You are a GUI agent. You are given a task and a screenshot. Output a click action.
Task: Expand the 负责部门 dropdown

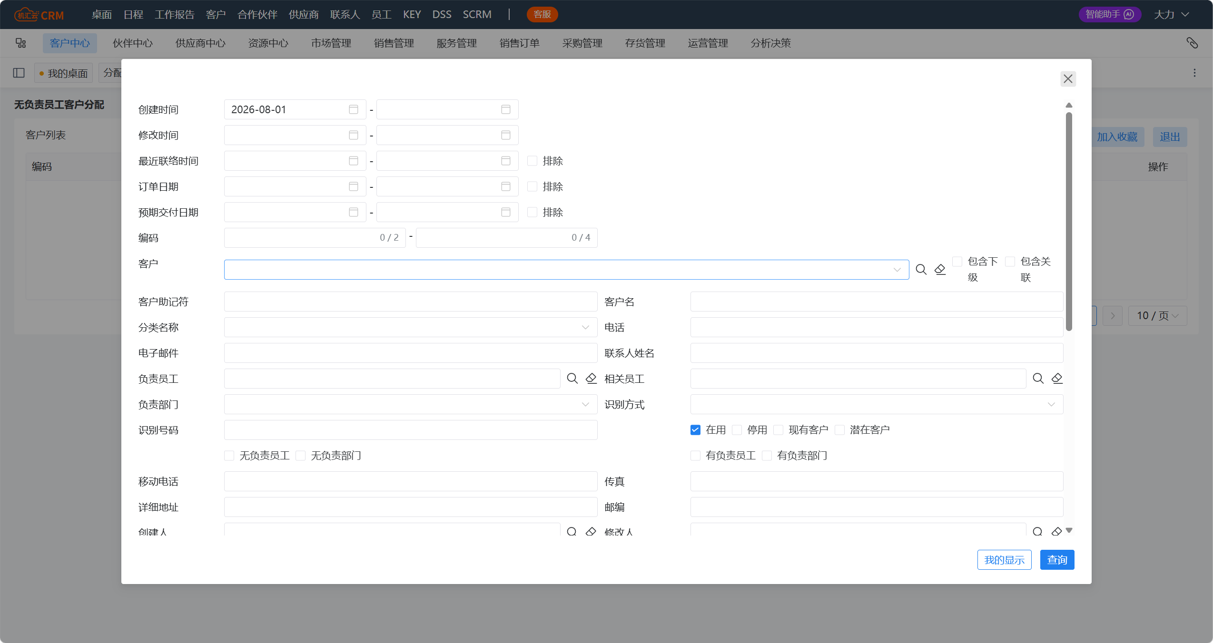585,404
